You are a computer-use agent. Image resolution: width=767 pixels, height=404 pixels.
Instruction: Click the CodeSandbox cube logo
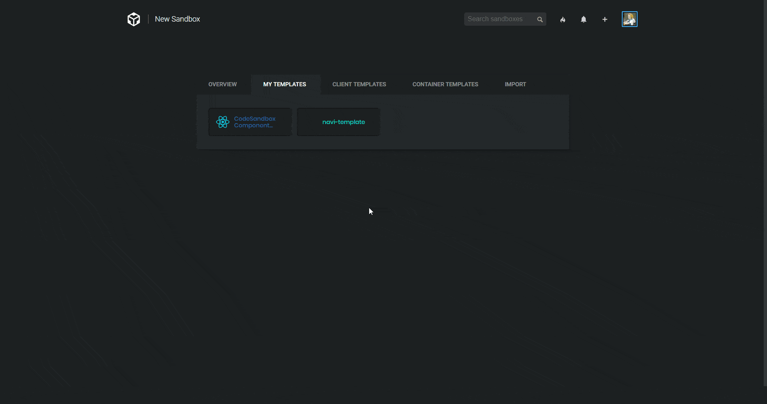(134, 19)
